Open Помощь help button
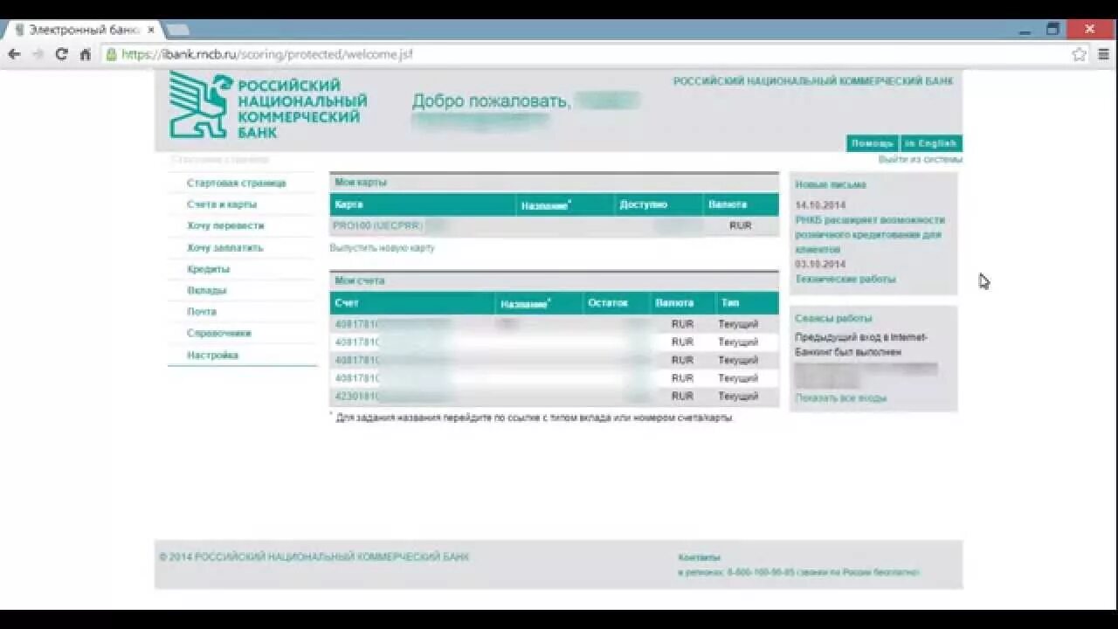 point(872,143)
